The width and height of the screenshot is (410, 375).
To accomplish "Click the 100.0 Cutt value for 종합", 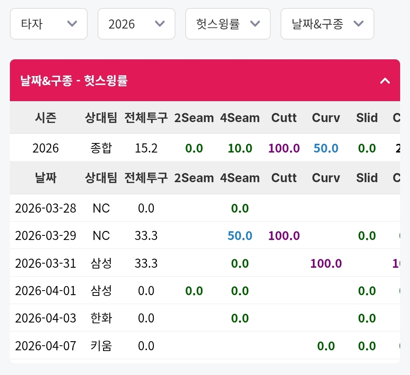I will [x=284, y=148].
